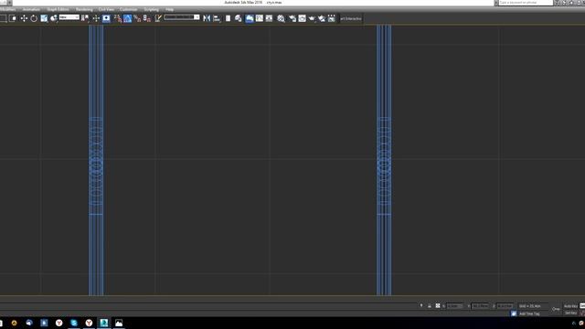Open the Help menu
This screenshot has width=585, height=329.
coord(169,9)
